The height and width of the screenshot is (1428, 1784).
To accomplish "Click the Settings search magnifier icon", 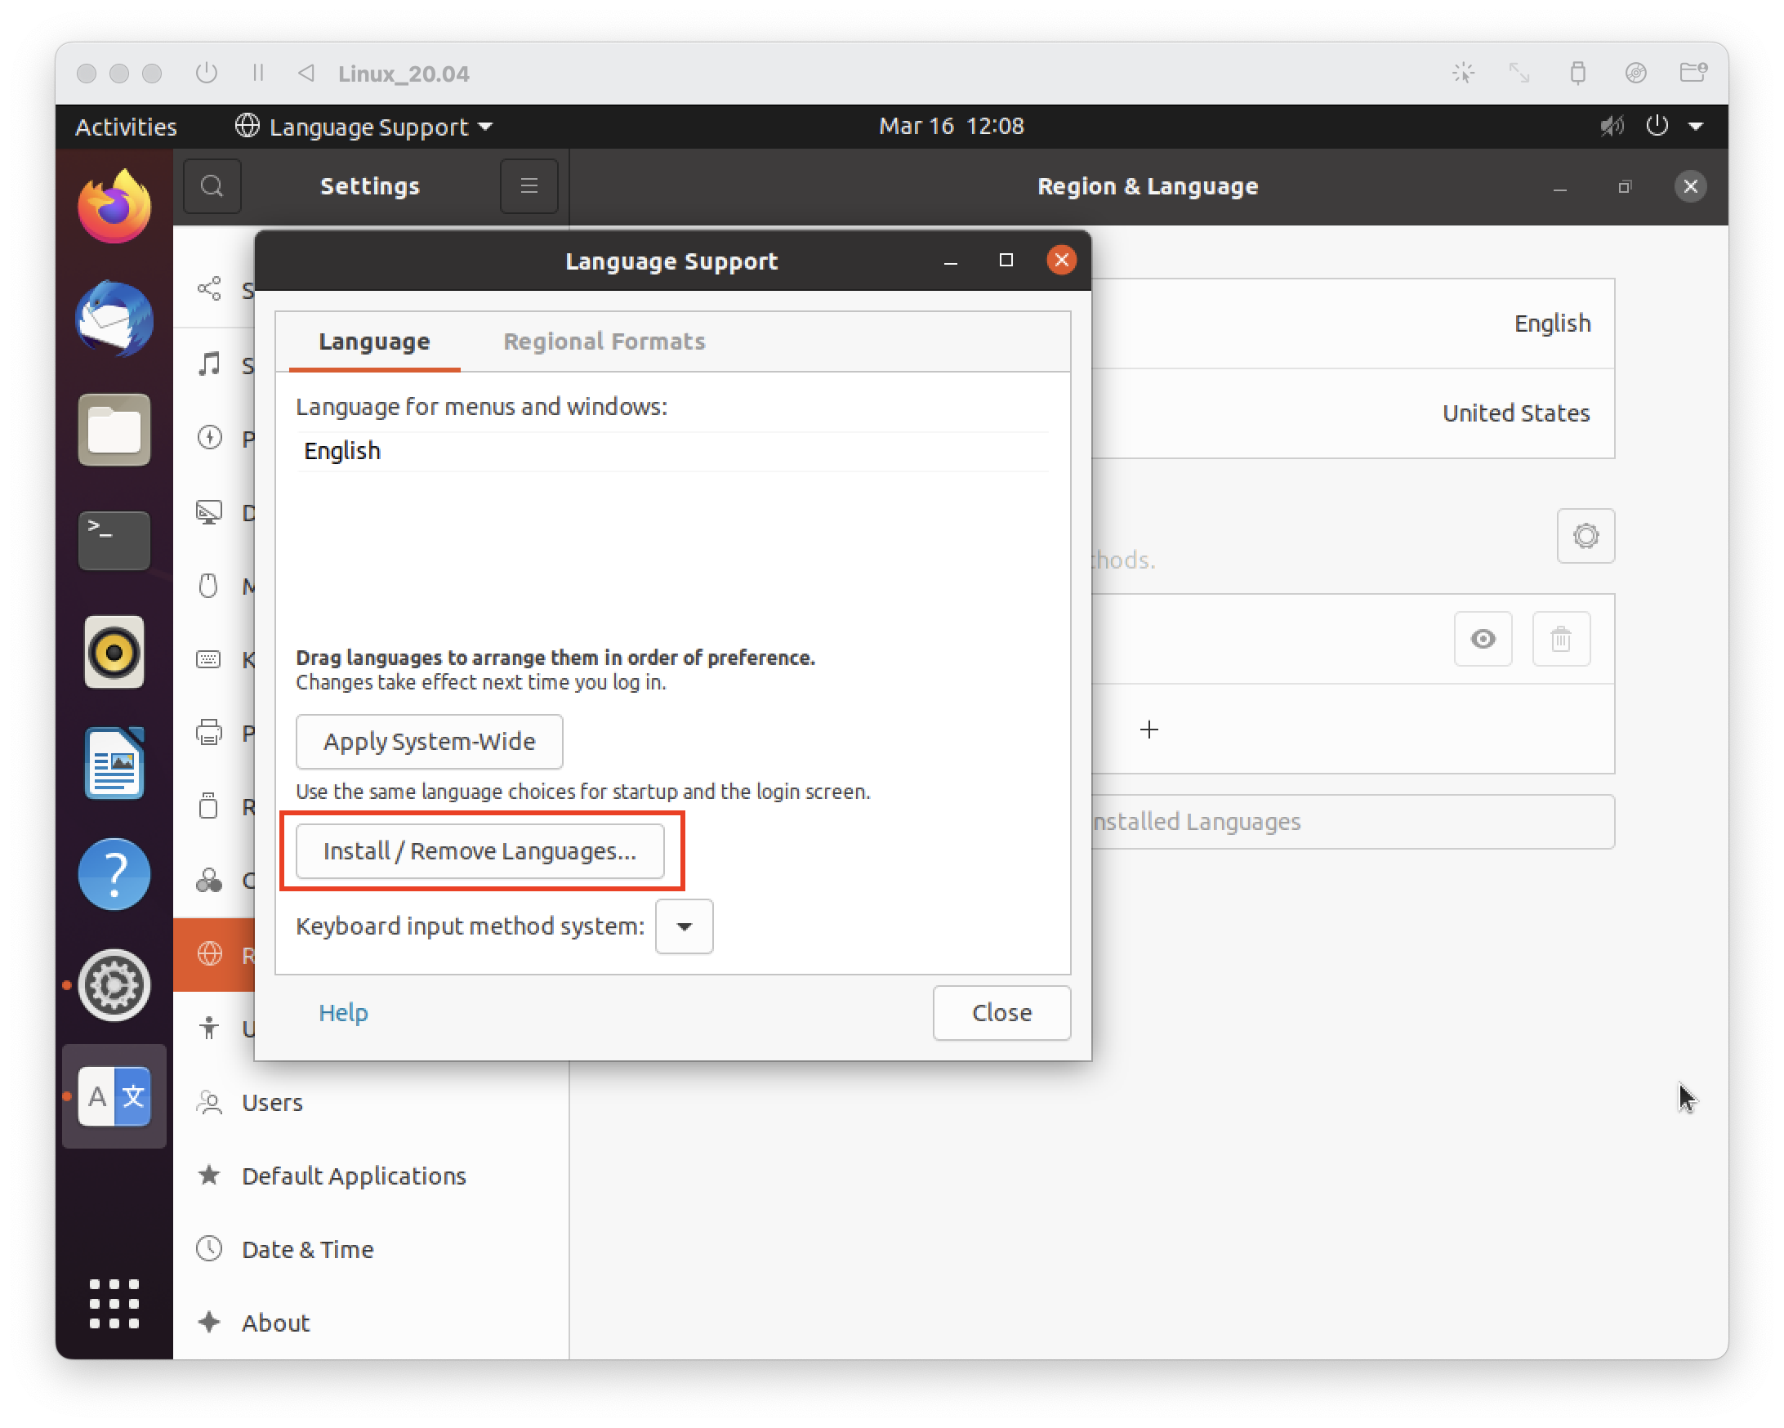I will click(x=212, y=186).
